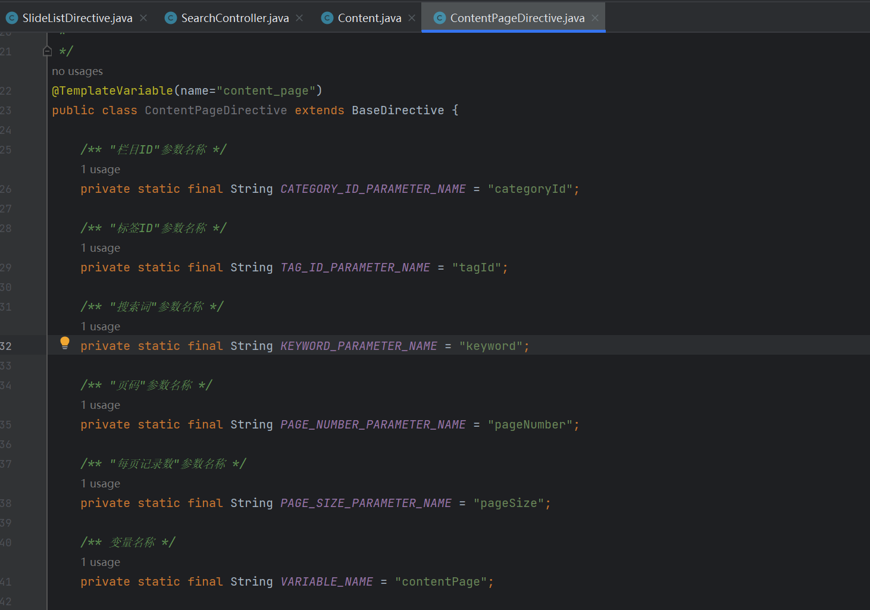
Task: Close the SlideListDirective.java tab
Action: 143,18
